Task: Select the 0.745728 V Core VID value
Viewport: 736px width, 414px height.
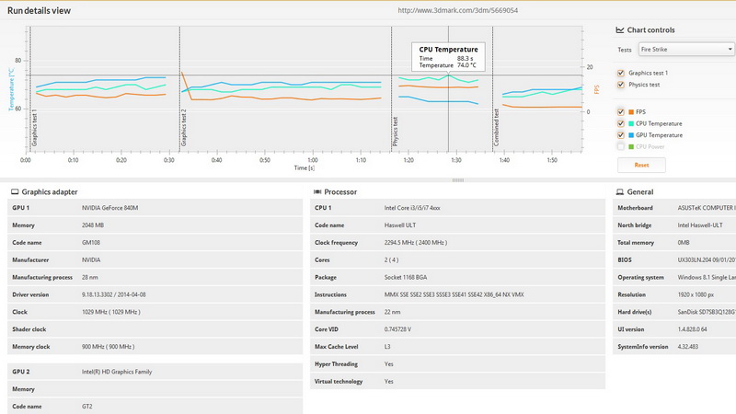Action: click(x=397, y=329)
